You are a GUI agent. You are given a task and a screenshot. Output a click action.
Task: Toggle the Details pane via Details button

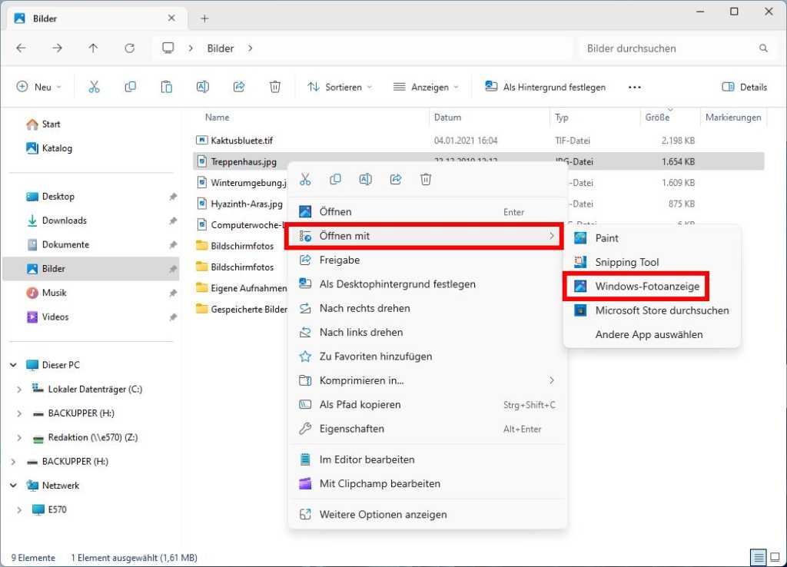point(742,87)
